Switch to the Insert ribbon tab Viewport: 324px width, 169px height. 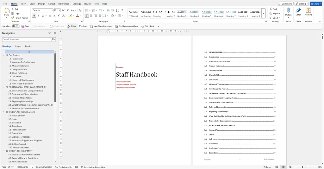(23, 4)
